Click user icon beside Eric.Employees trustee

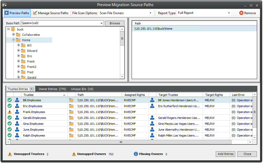[x=17, y=106]
